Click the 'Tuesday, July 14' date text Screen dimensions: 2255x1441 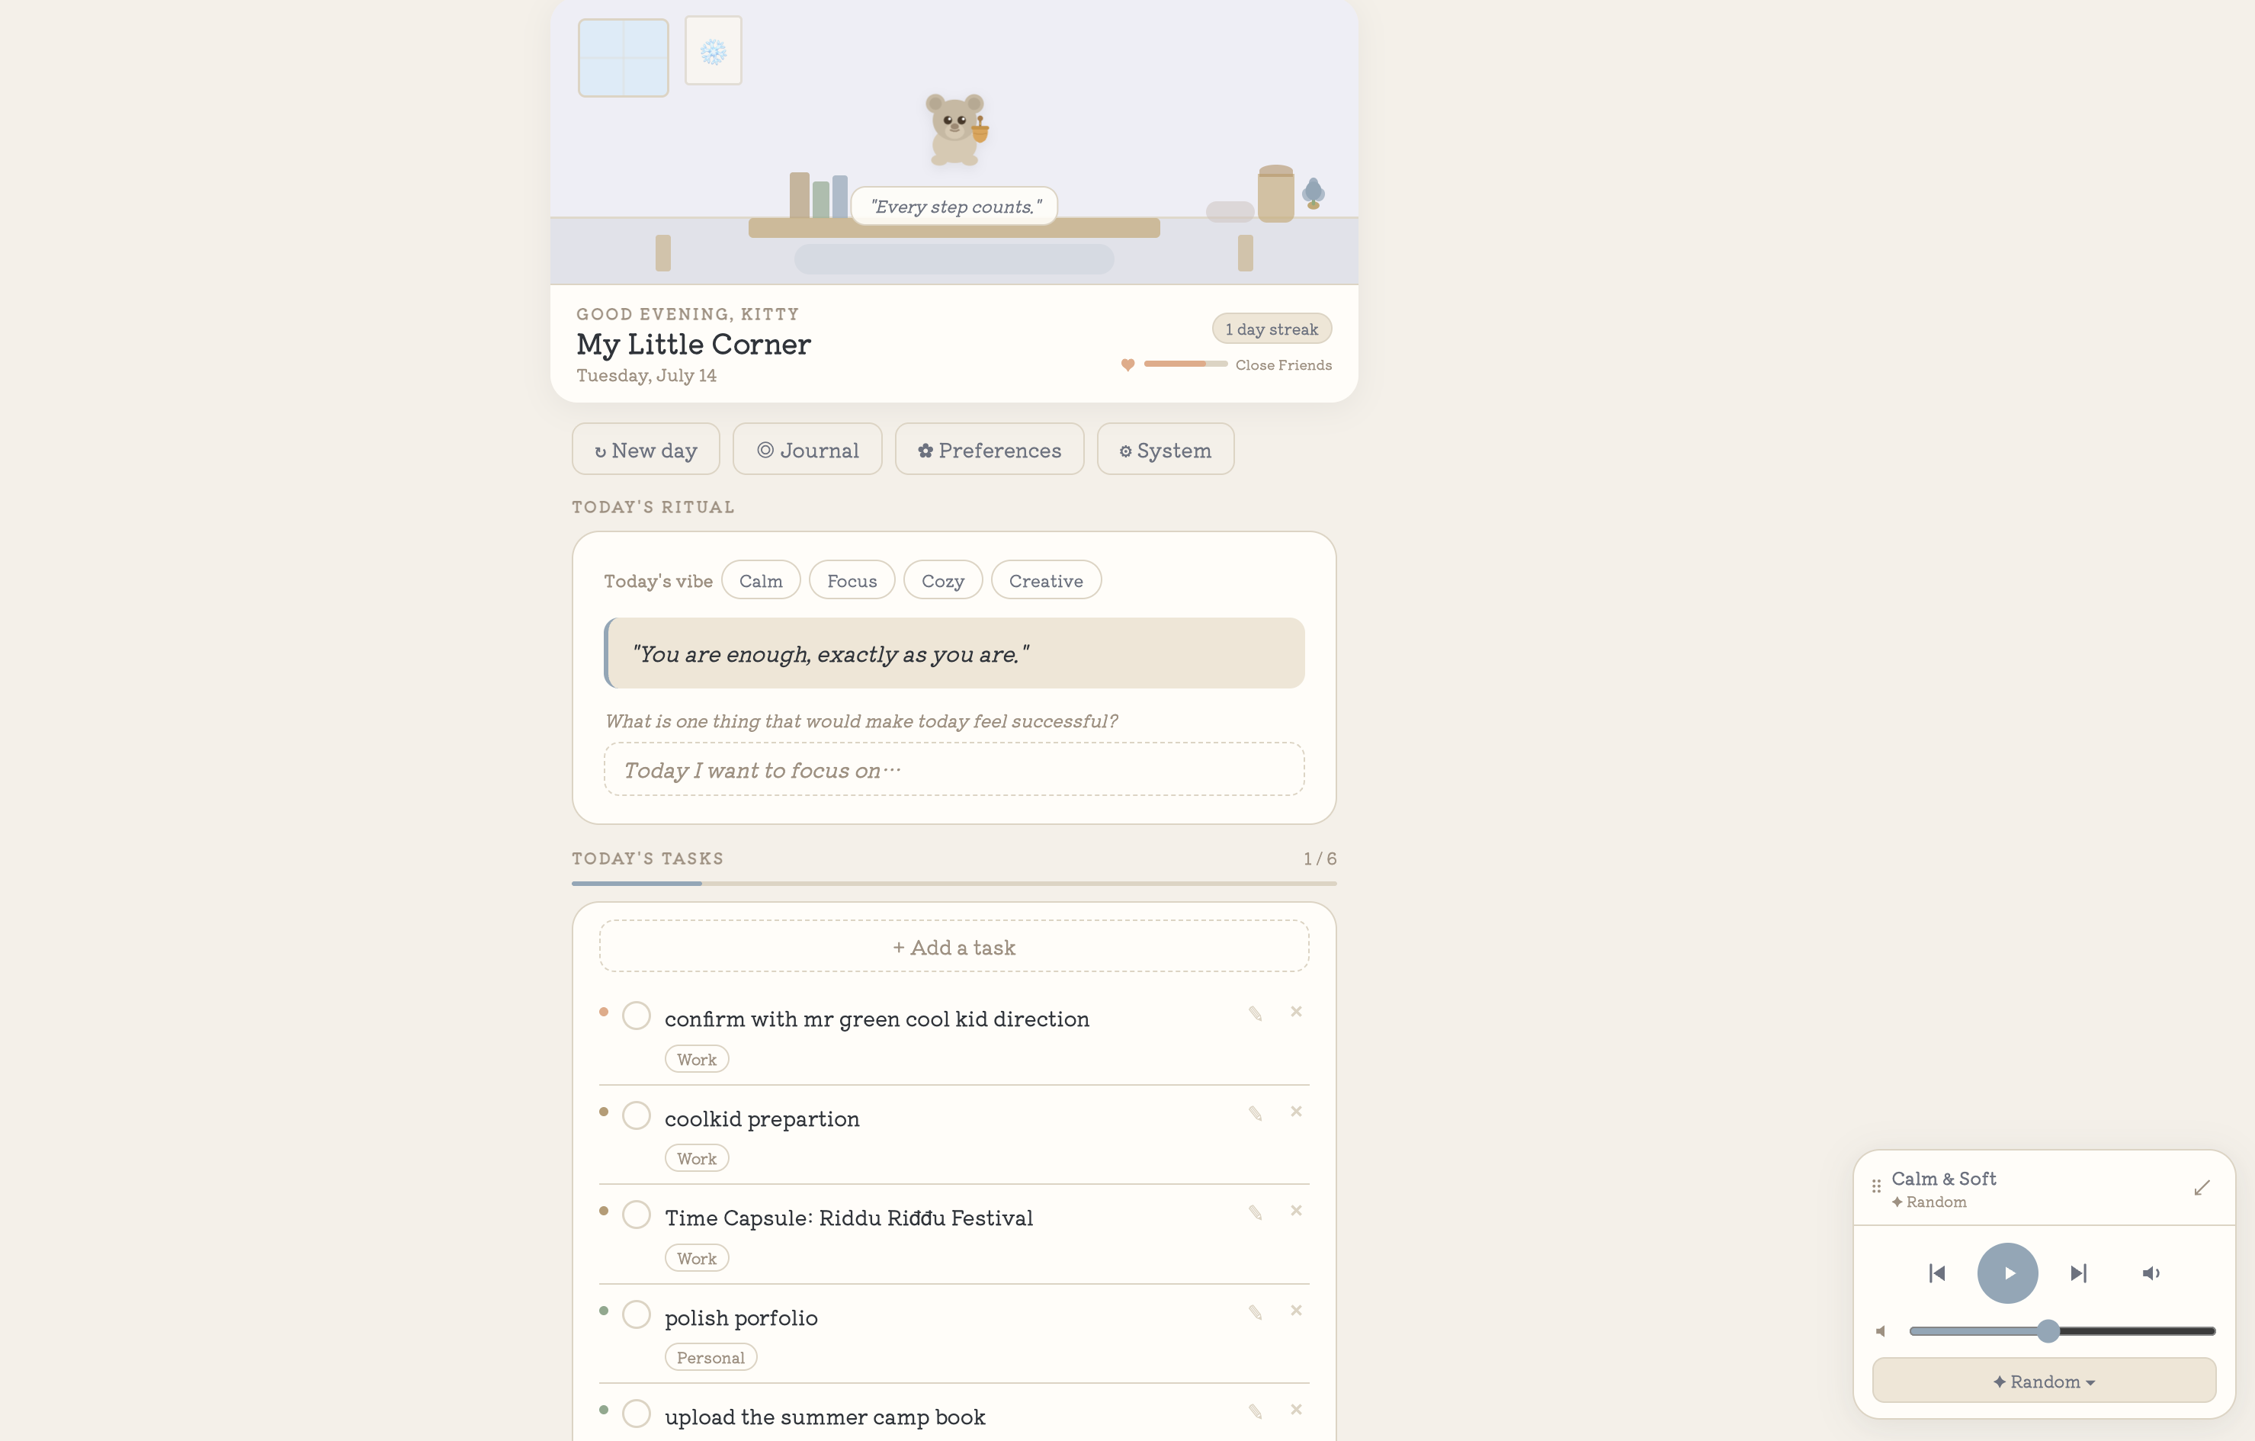(646, 375)
